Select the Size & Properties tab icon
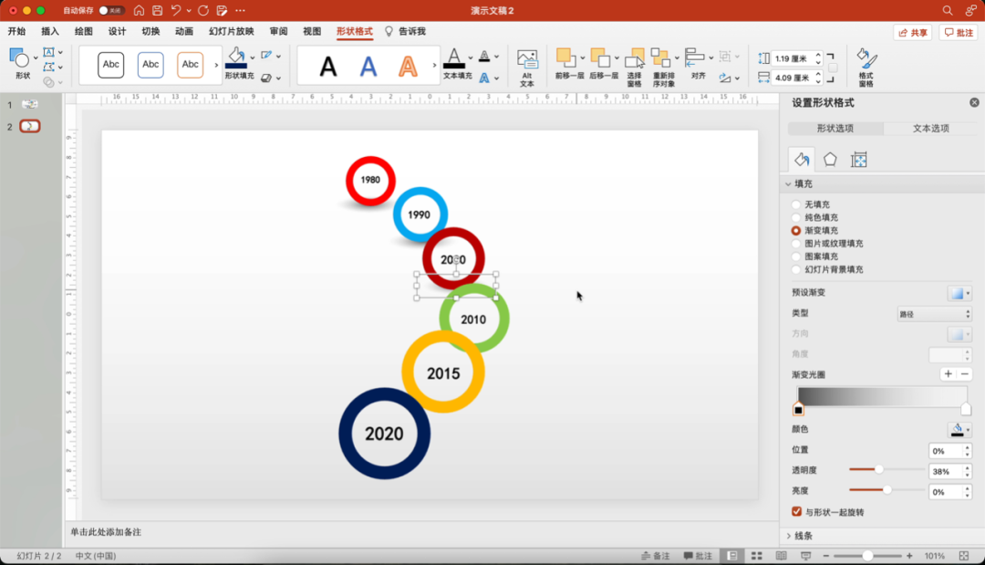The height and width of the screenshot is (565, 985). [859, 160]
